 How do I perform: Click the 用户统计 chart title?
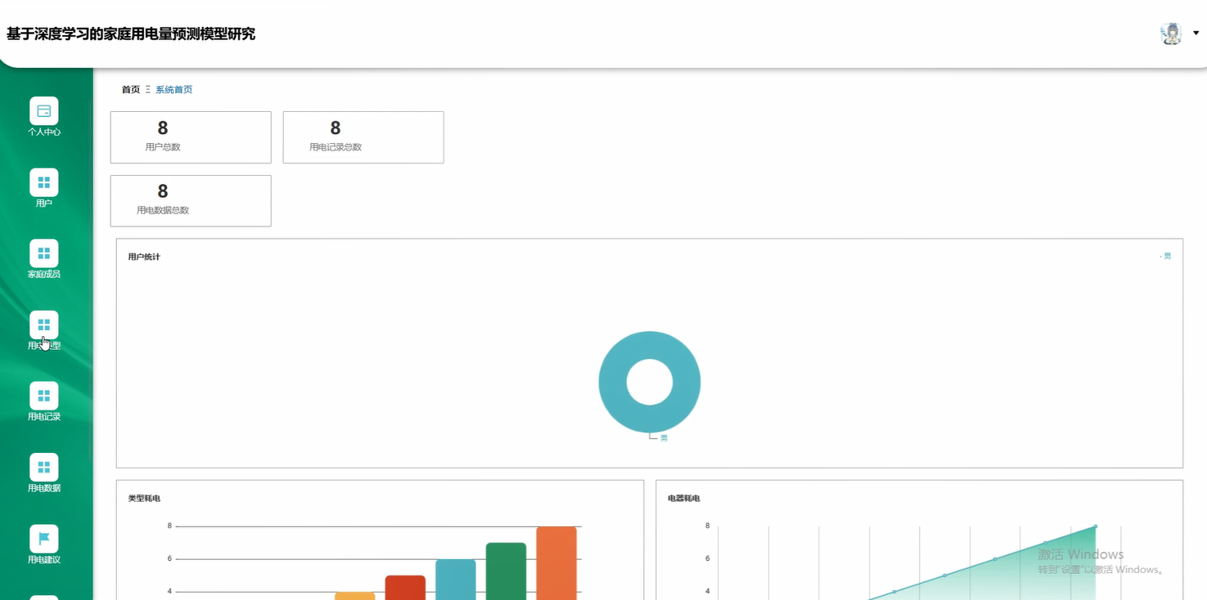click(144, 257)
